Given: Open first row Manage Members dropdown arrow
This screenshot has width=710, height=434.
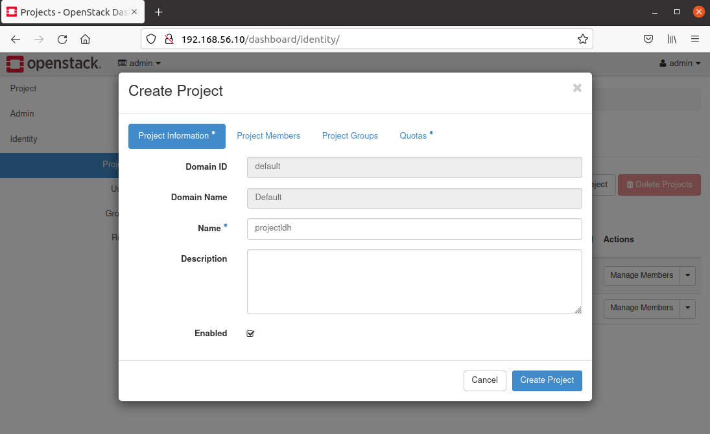Looking at the screenshot, I should pos(688,275).
